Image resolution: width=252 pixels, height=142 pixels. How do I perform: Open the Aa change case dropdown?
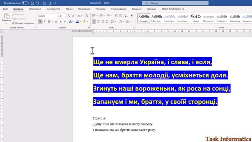[80, 16]
